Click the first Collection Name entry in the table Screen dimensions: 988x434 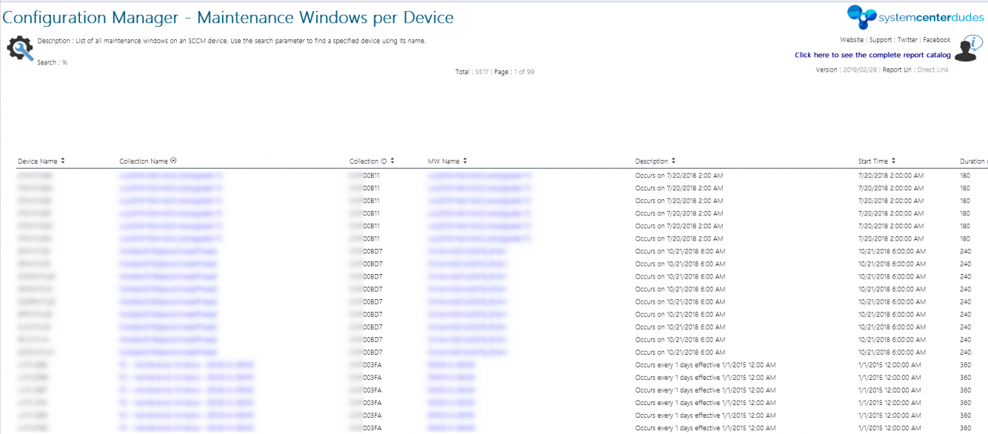coord(170,176)
